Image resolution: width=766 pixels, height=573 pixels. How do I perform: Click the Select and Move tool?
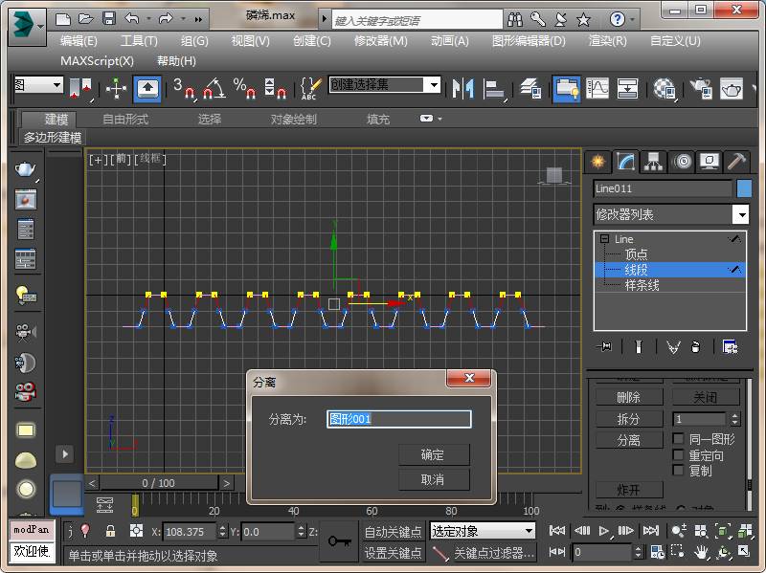pyautogui.click(x=116, y=89)
